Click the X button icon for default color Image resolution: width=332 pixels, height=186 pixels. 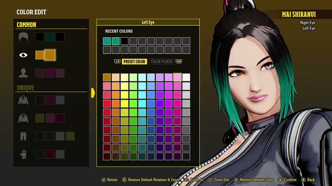[236, 180]
